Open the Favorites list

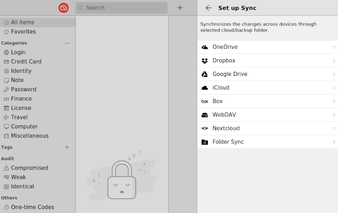click(23, 32)
